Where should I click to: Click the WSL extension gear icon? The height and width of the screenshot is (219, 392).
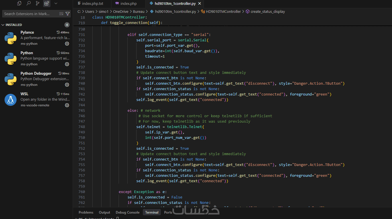(67, 105)
